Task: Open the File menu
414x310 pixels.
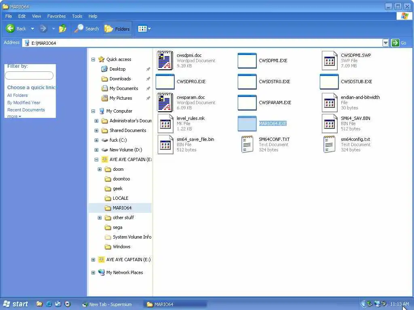Action: (8, 16)
